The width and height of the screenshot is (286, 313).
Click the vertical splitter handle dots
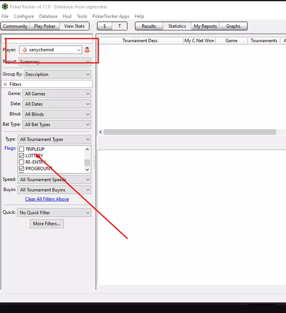(94, 162)
